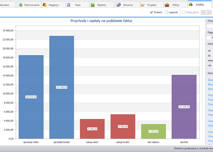213x152 pixels.
Task: Click the Kasa tab icon
Action: click(69, 5)
